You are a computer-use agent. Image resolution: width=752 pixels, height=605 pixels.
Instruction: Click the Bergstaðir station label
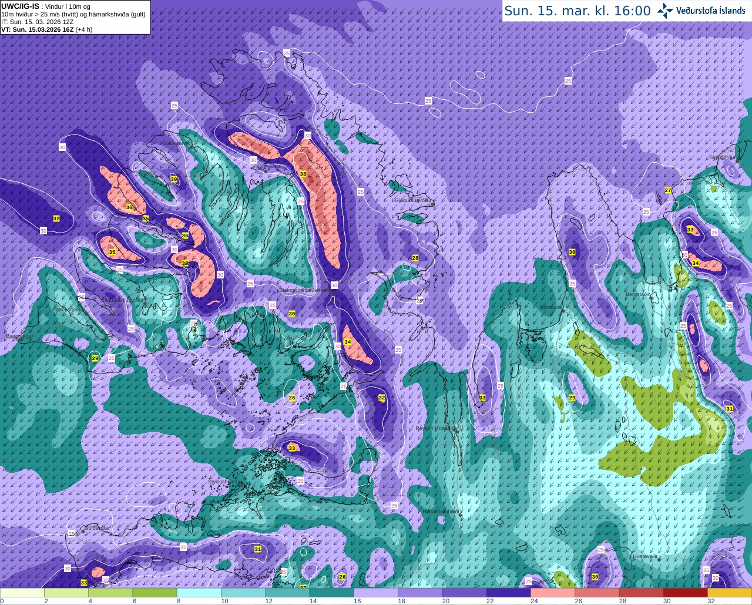point(638,294)
